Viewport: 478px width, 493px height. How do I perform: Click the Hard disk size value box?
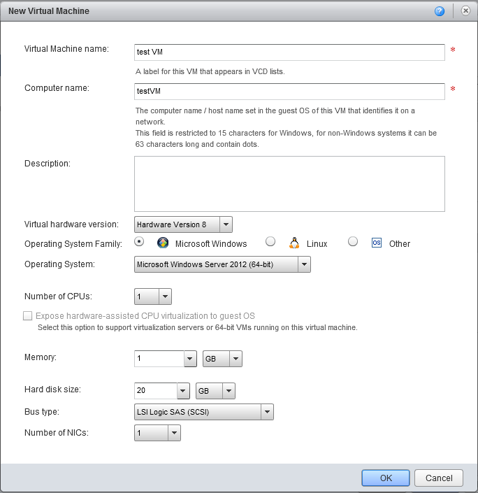[156, 391]
